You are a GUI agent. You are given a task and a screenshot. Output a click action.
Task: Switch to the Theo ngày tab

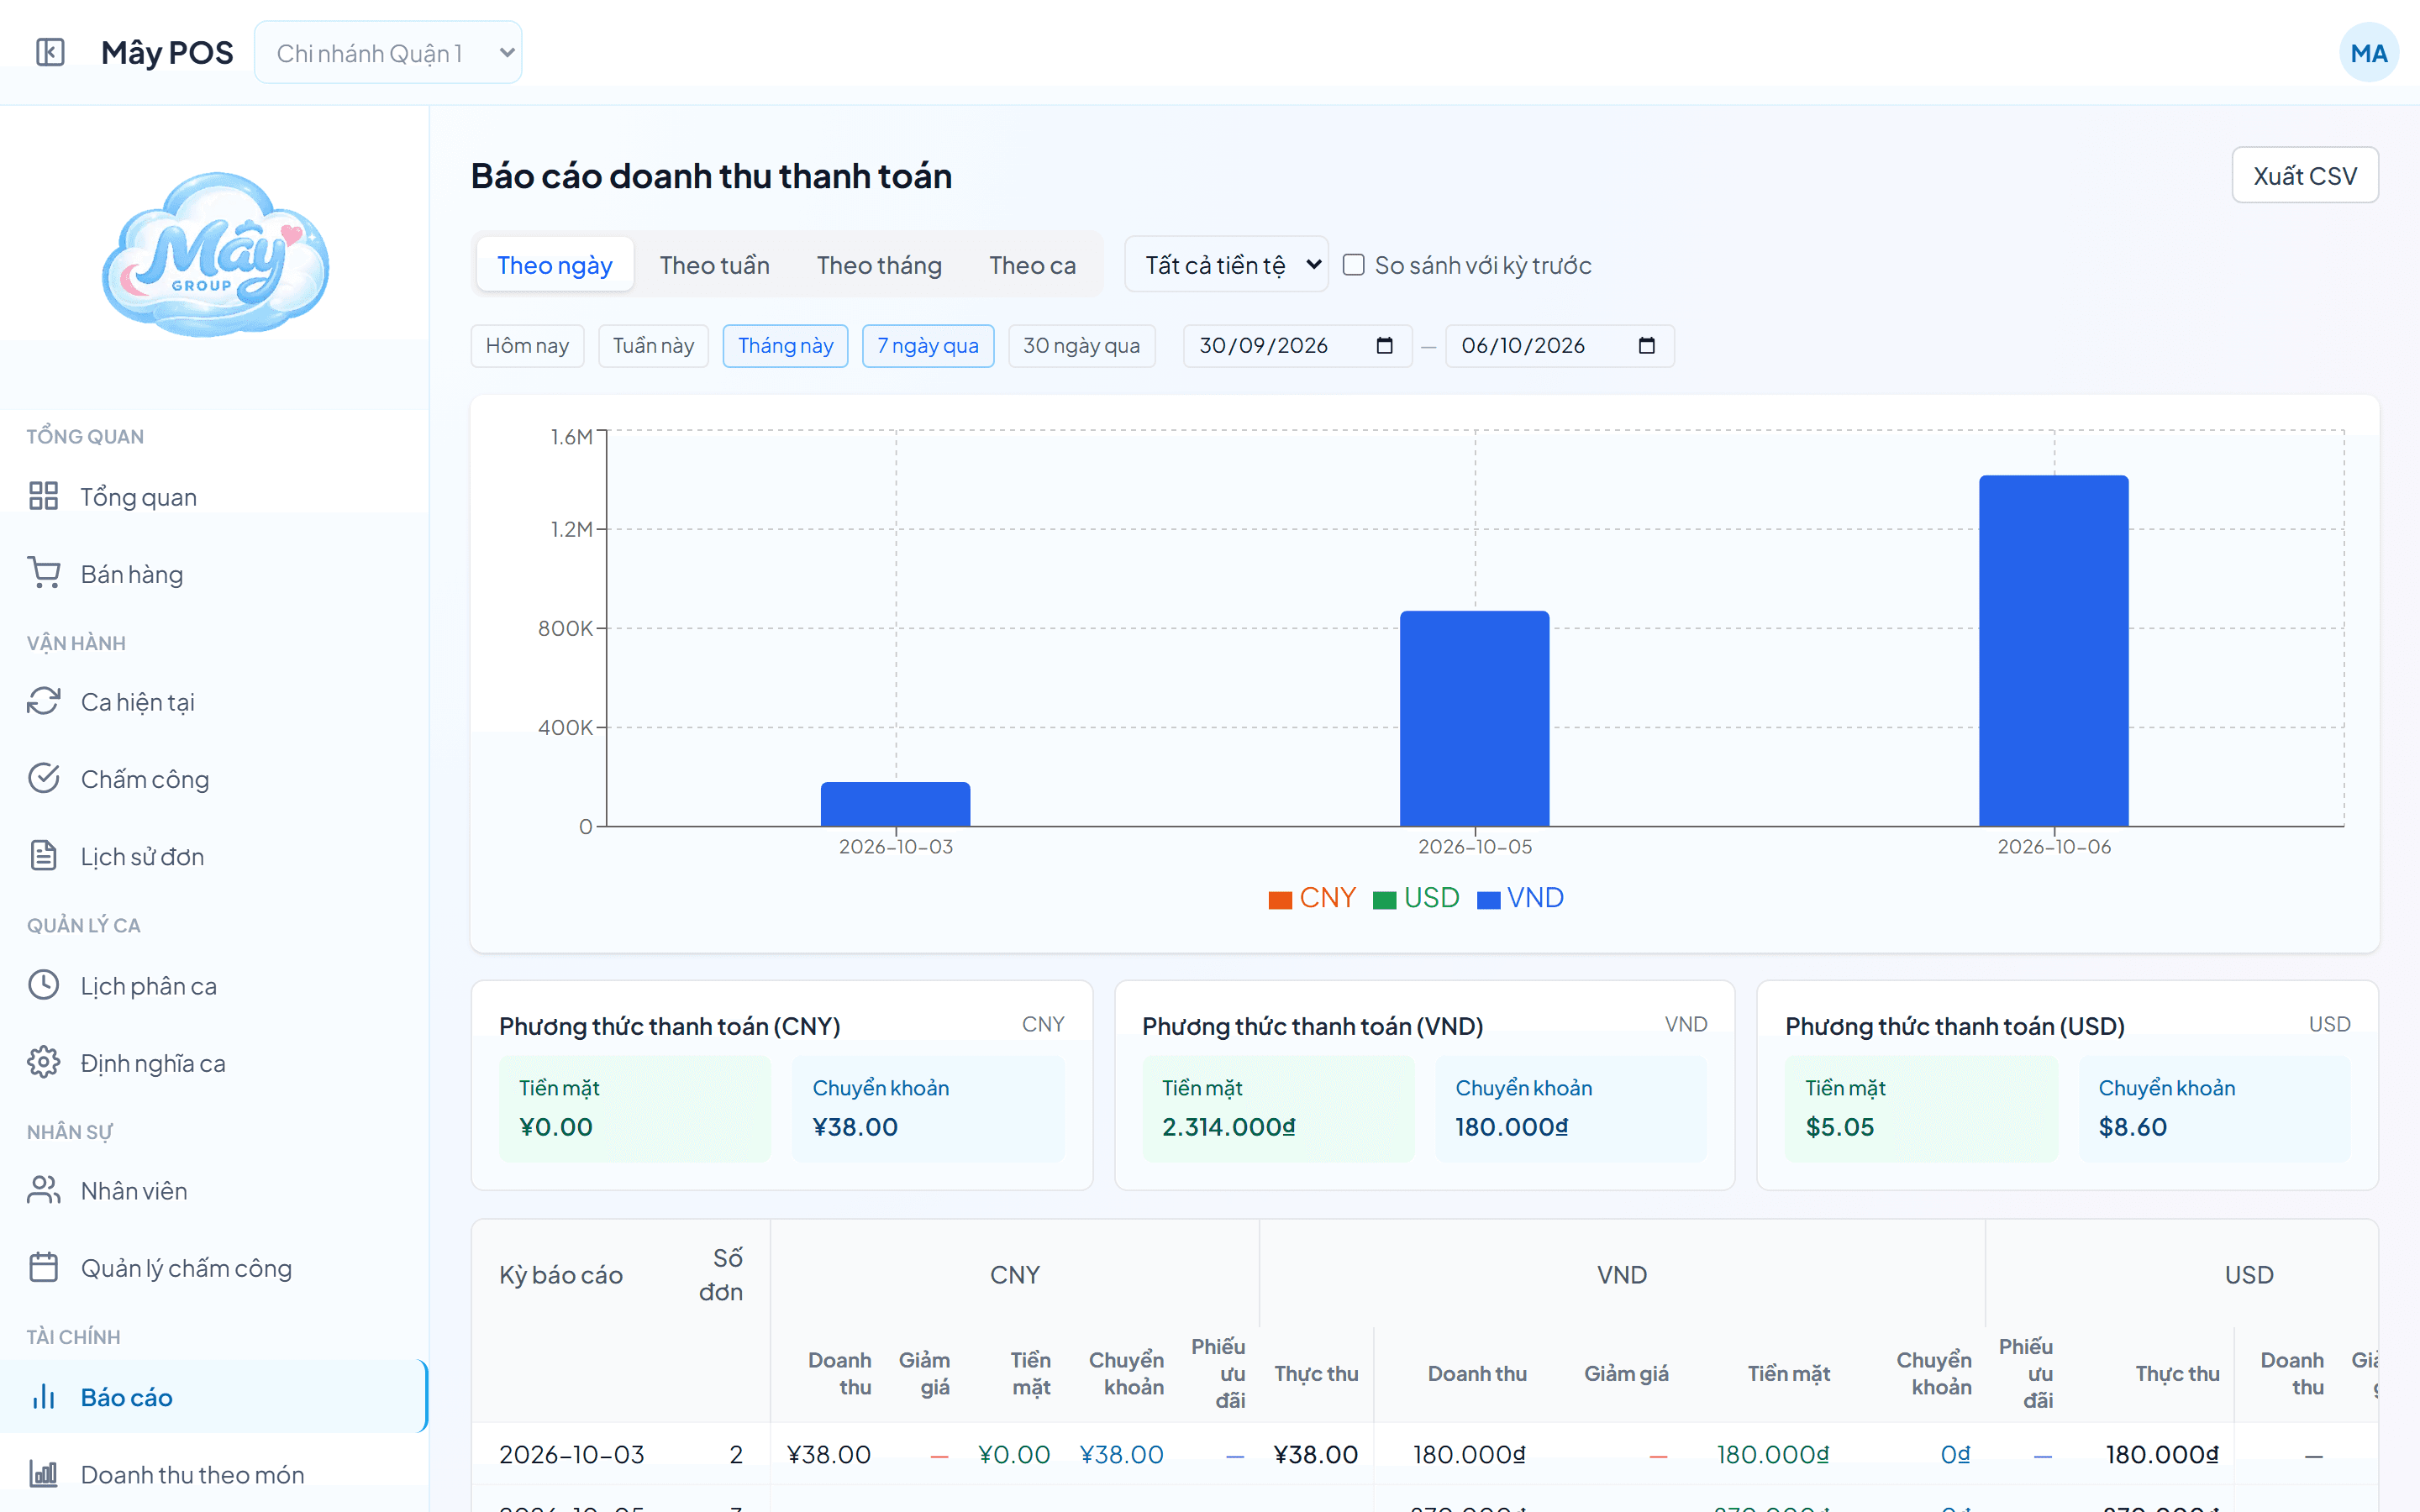pyautogui.click(x=555, y=265)
